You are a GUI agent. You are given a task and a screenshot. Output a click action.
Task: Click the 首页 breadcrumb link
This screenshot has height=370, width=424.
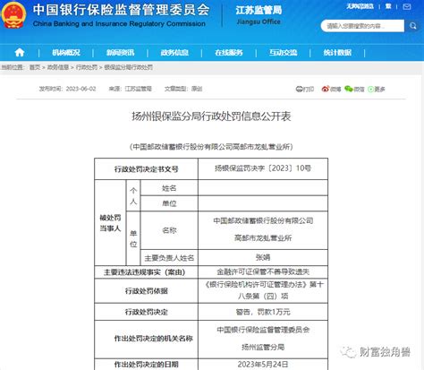(x=35, y=67)
